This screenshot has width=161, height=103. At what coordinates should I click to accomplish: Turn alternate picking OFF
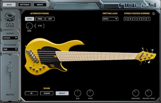point(50,19)
